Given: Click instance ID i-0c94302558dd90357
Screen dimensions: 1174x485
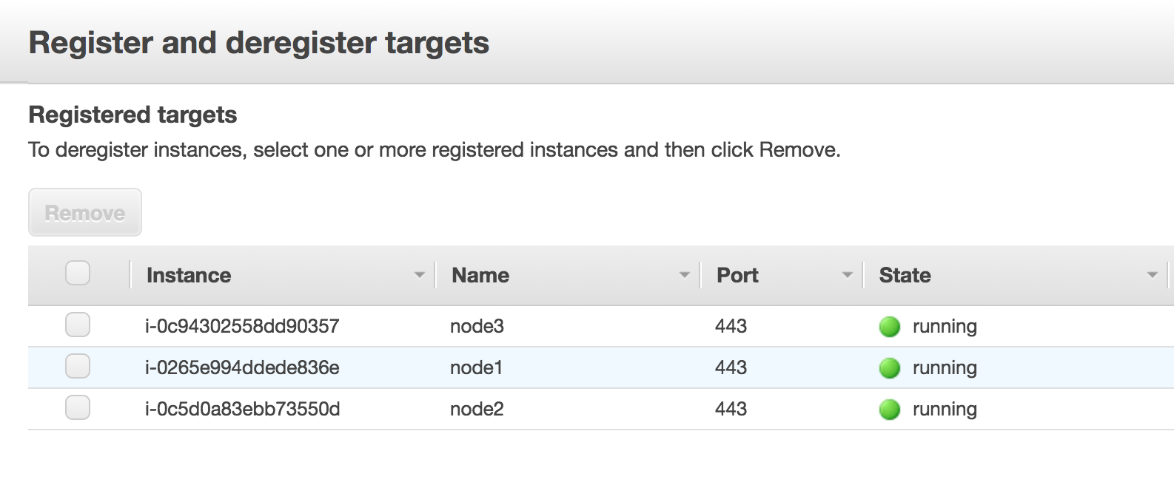Looking at the screenshot, I should (x=242, y=326).
